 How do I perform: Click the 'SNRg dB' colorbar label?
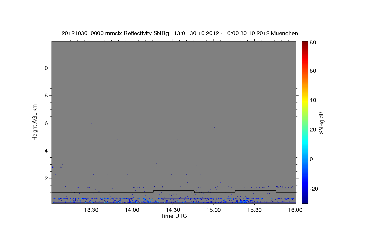tap(321, 123)
